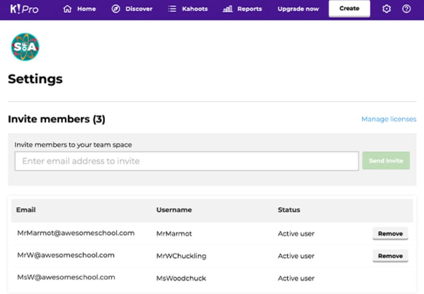Click the SoA team avatar

point(25,47)
